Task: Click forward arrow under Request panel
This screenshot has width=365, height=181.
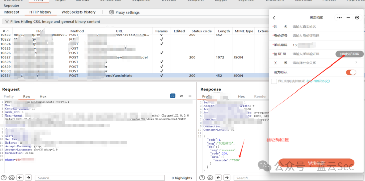Action: [x=28, y=178]
